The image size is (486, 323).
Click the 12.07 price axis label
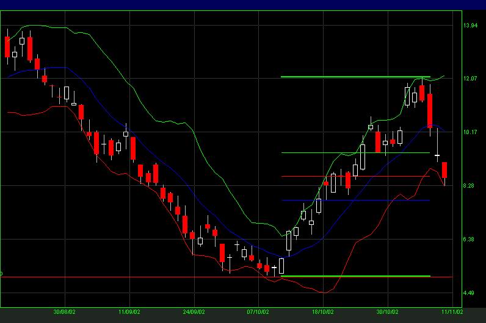point(471,79)
